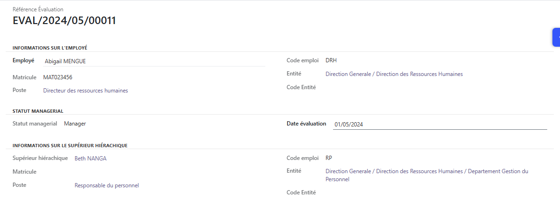Click the evaluation reference EVAL/2024/05/00011 title

click(64, 21)
